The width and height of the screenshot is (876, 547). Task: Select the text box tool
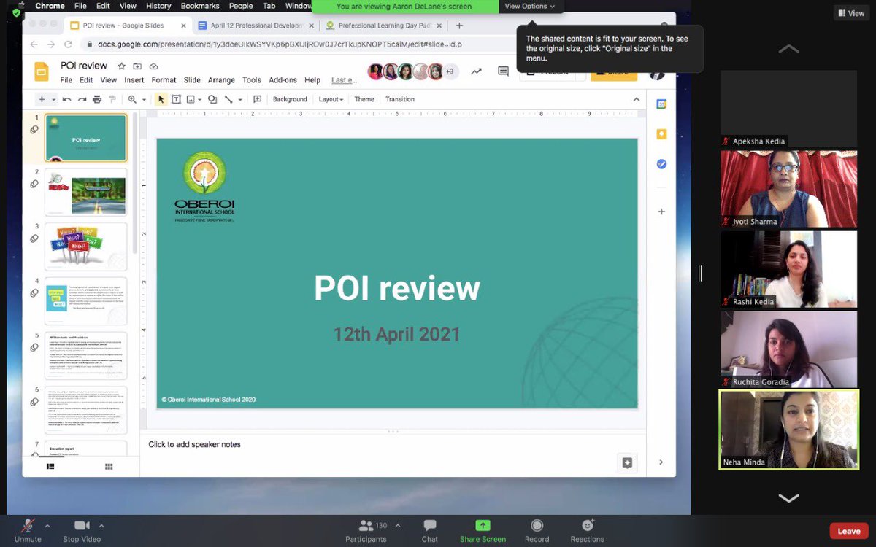click(177, 98)
